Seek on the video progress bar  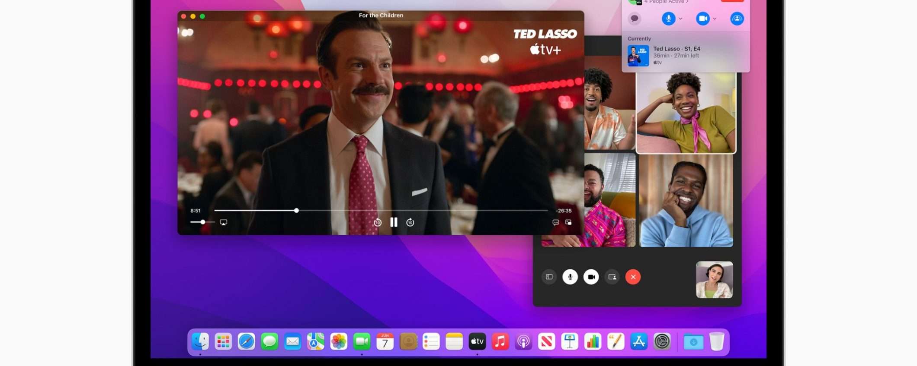coord(381,211)
